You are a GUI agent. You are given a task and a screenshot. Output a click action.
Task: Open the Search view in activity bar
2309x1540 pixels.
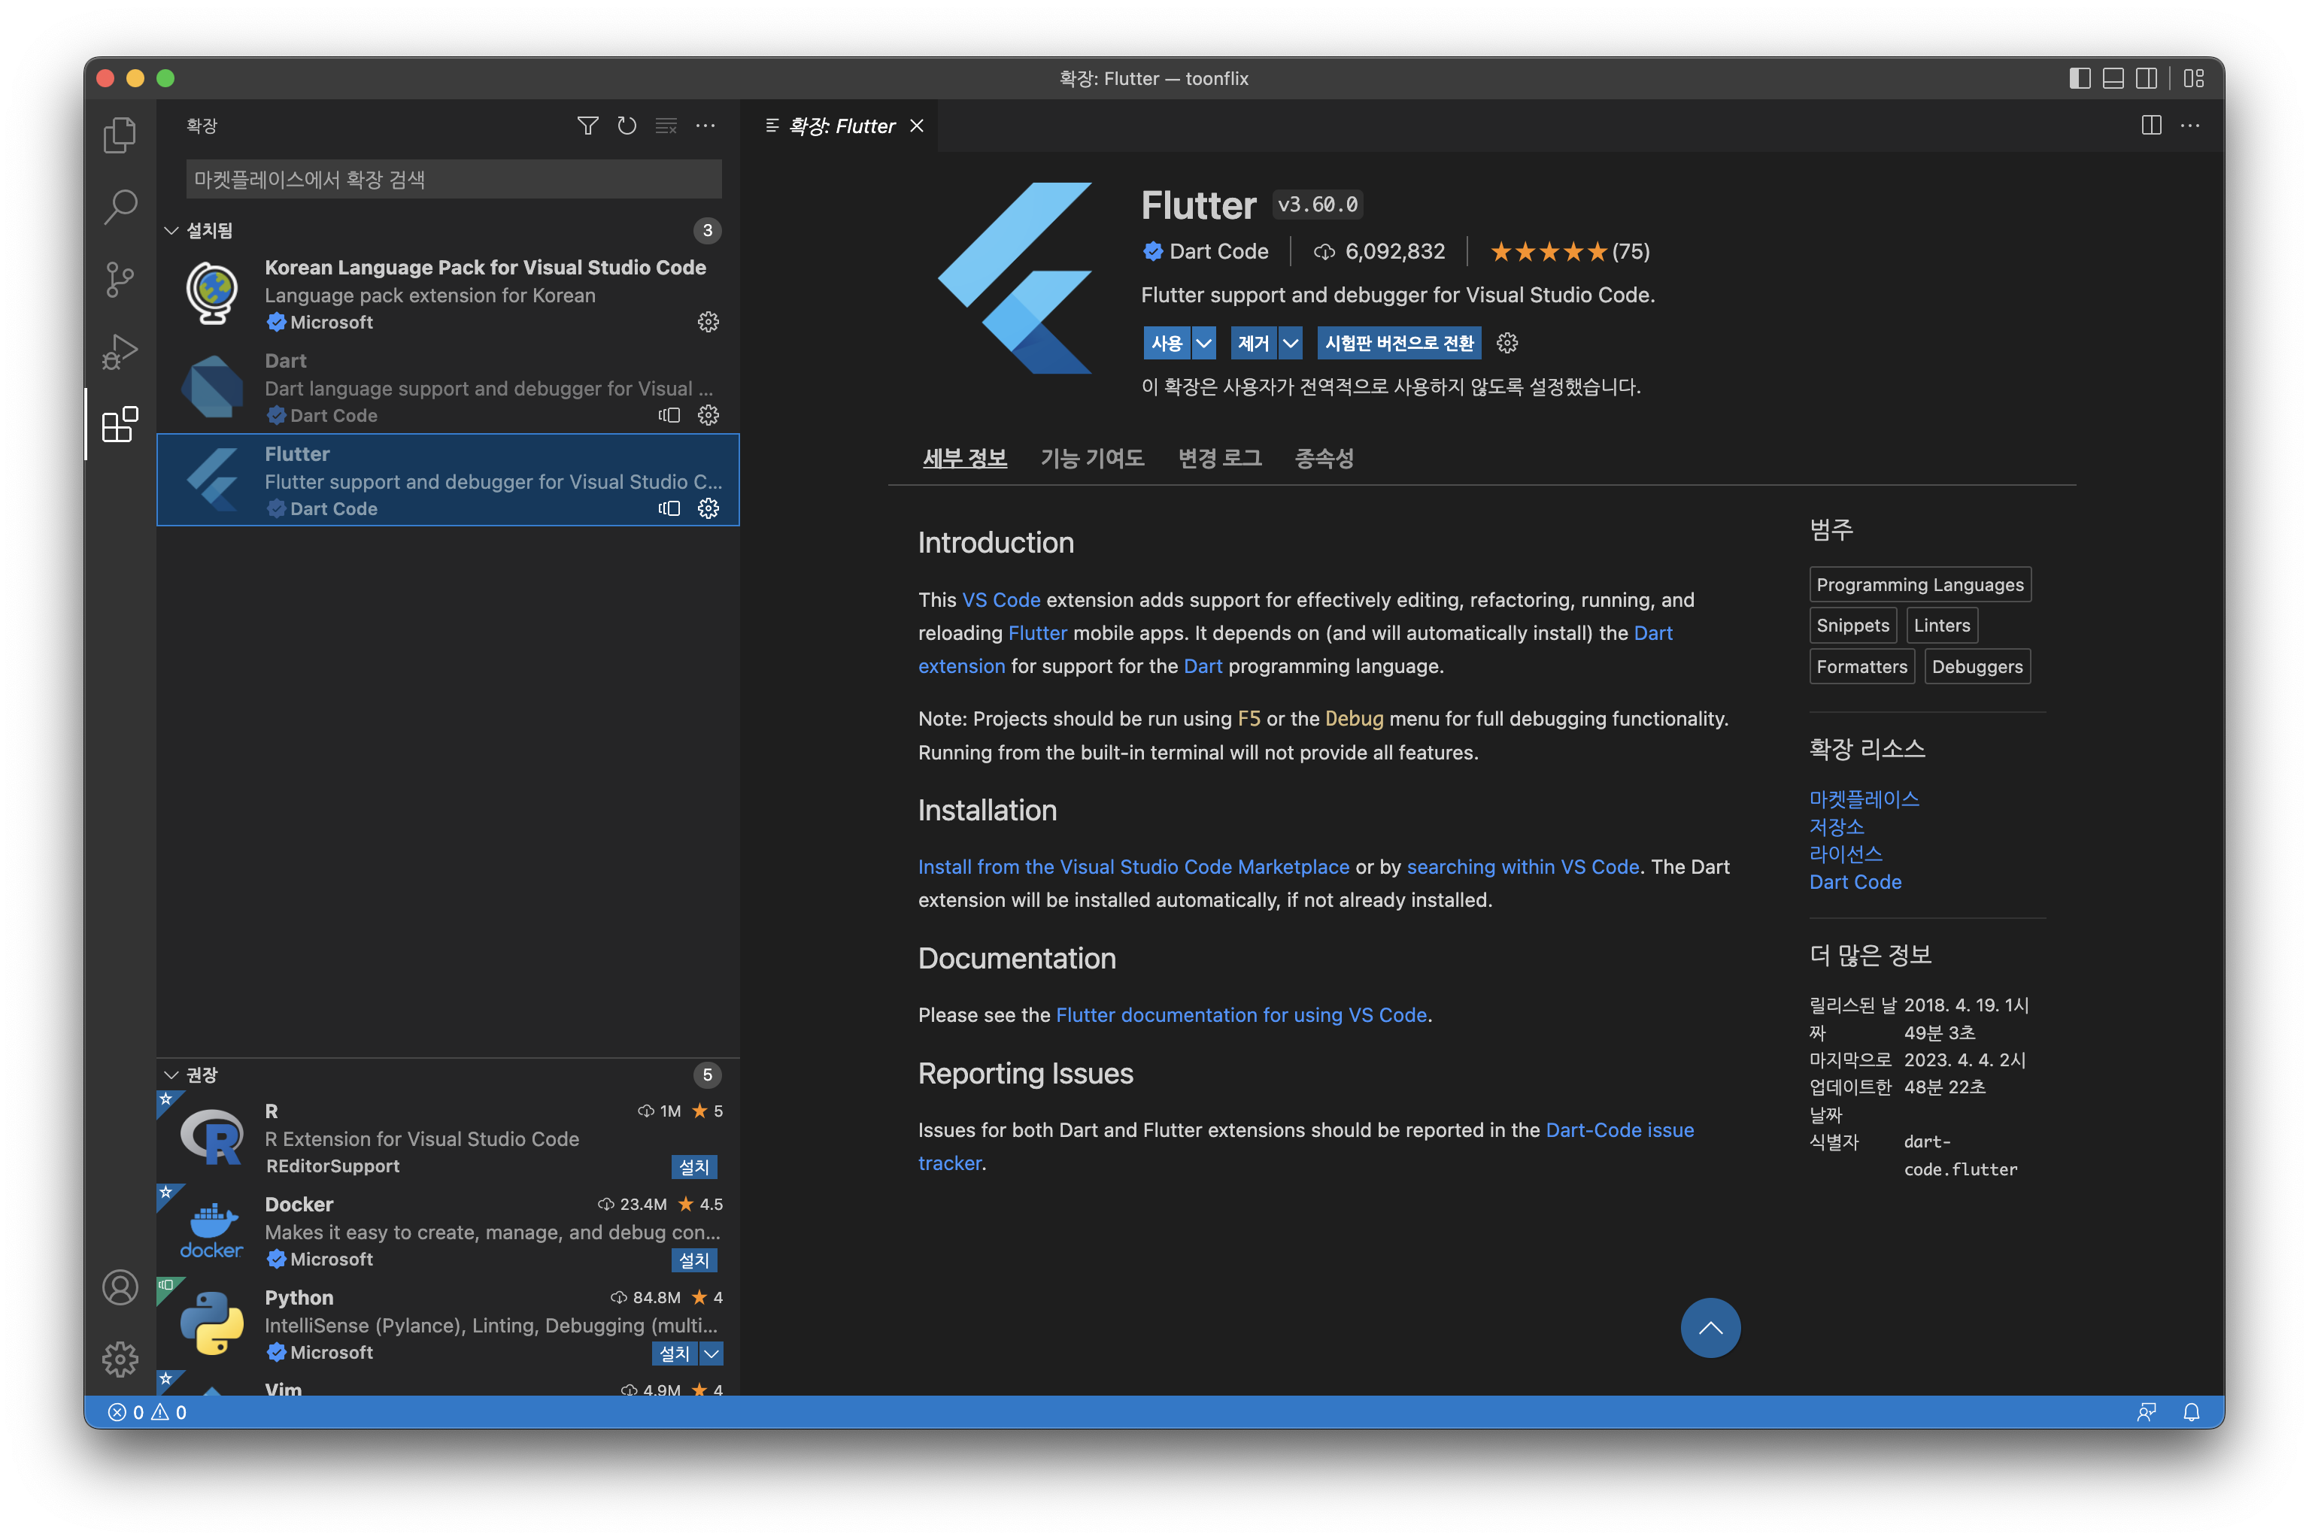click(120, 206)
